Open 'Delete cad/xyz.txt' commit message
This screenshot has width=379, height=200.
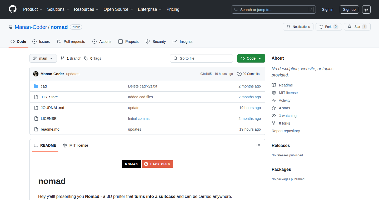pyautogui.click(x=143, y=86)
